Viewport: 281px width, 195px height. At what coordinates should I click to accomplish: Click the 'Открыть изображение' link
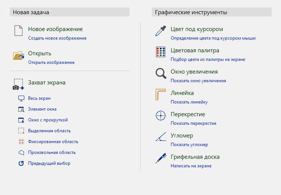51,62
